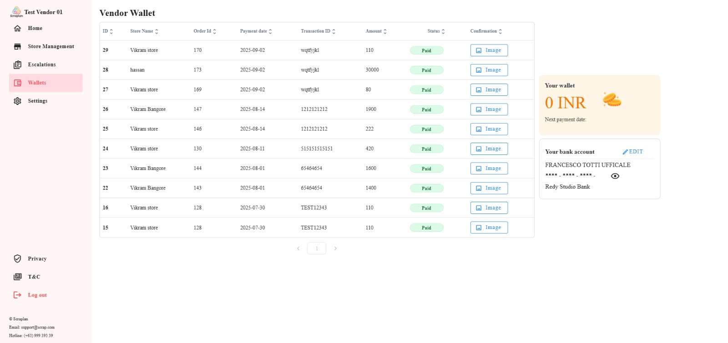Open the Escalations menu item
Screen dimensions: 728x343
(x=46, y=65)
